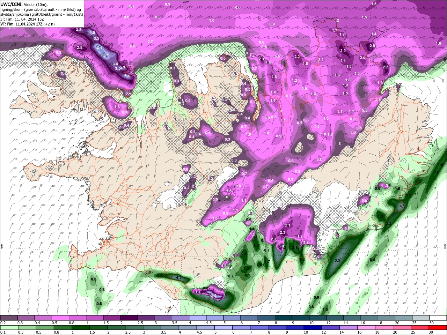Click the 4.0 snowfall value near top left
Viewport: 447px width, 335px height.
click(x=92, y=32)
